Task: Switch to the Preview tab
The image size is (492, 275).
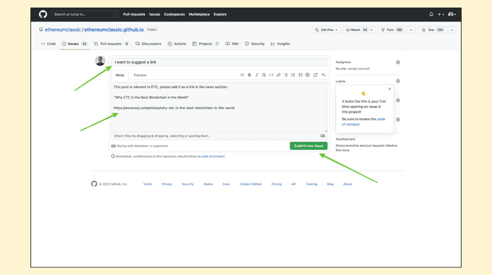Action: pyautogui.click(x=139, y=75)
